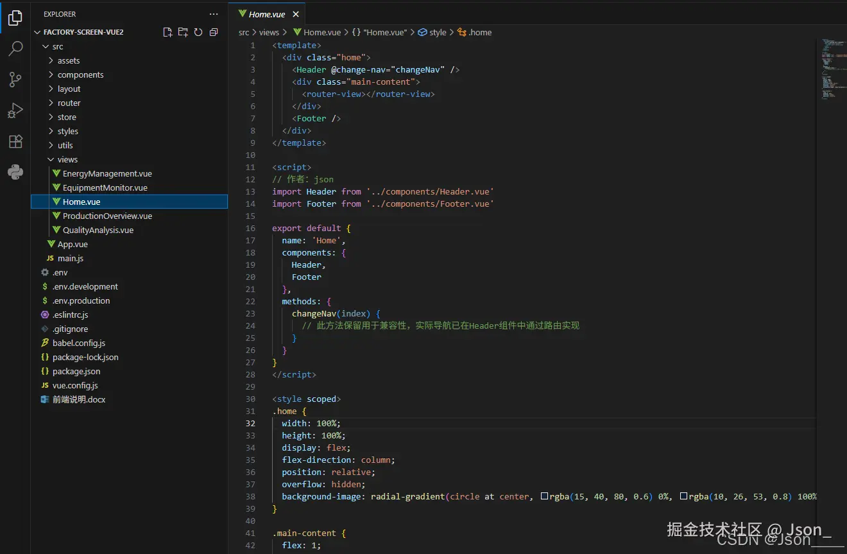
Task: Click the New Folder icon in Explorer
Action: click(183, 32)
